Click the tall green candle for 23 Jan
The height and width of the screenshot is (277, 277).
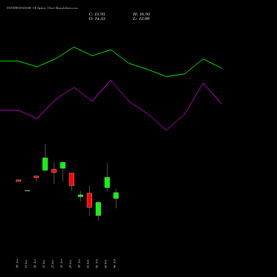45,164
